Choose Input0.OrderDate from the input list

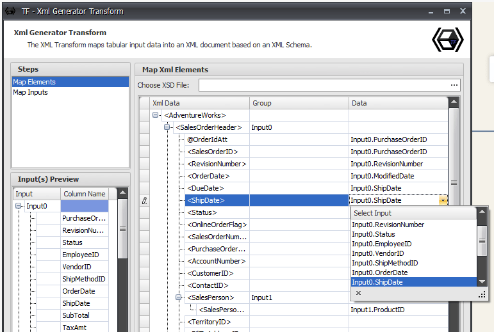[379, 273]
